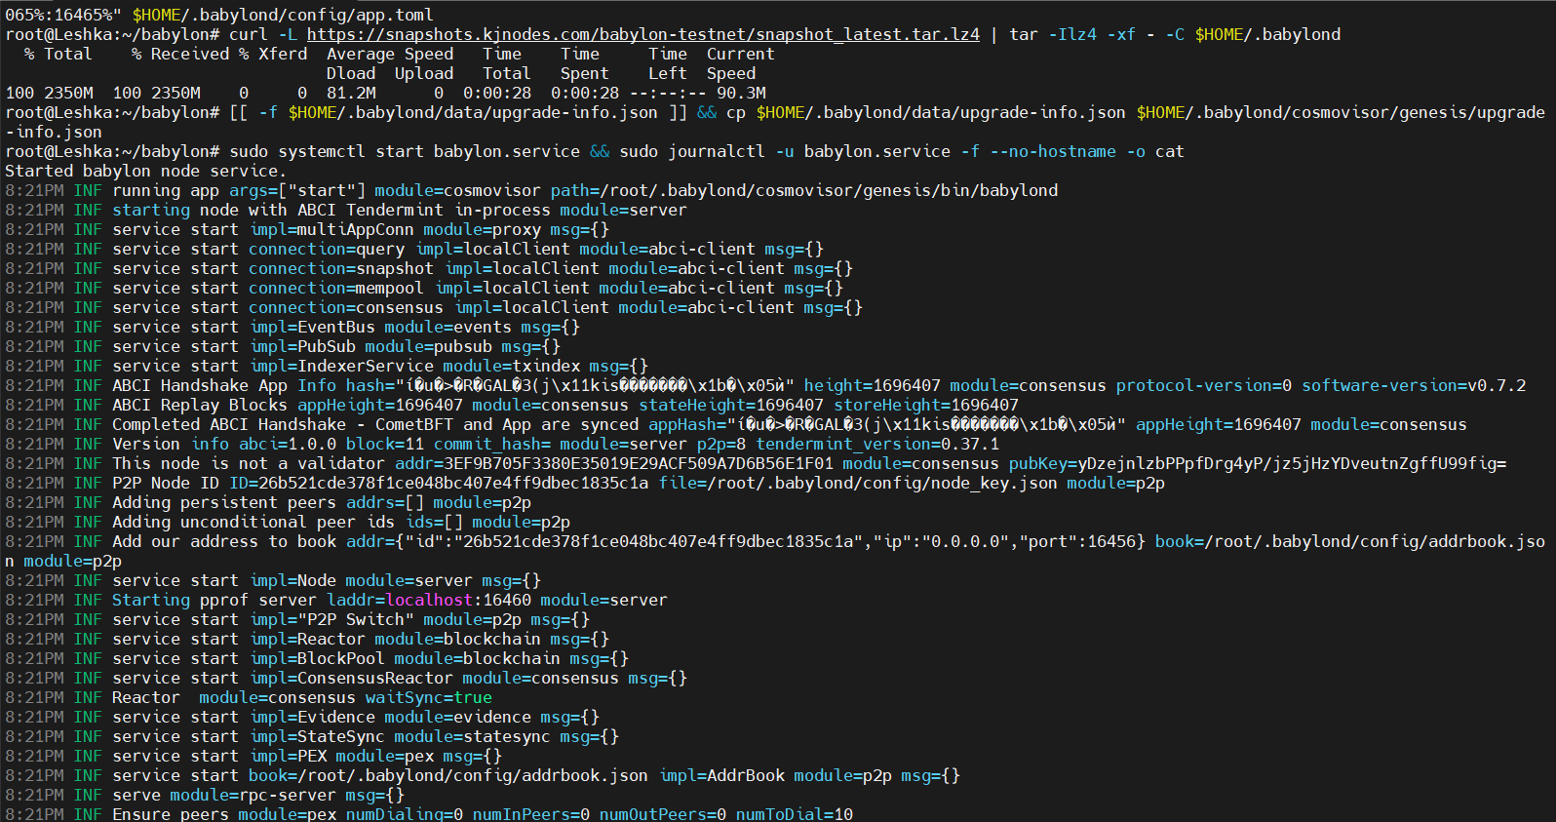
Task: Click the green waitSync=true value
Action: [429, 697]
